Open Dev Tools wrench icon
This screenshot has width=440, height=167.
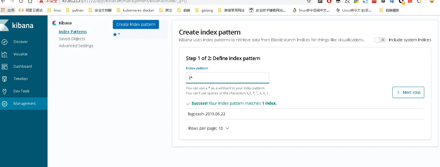[5, 91]
